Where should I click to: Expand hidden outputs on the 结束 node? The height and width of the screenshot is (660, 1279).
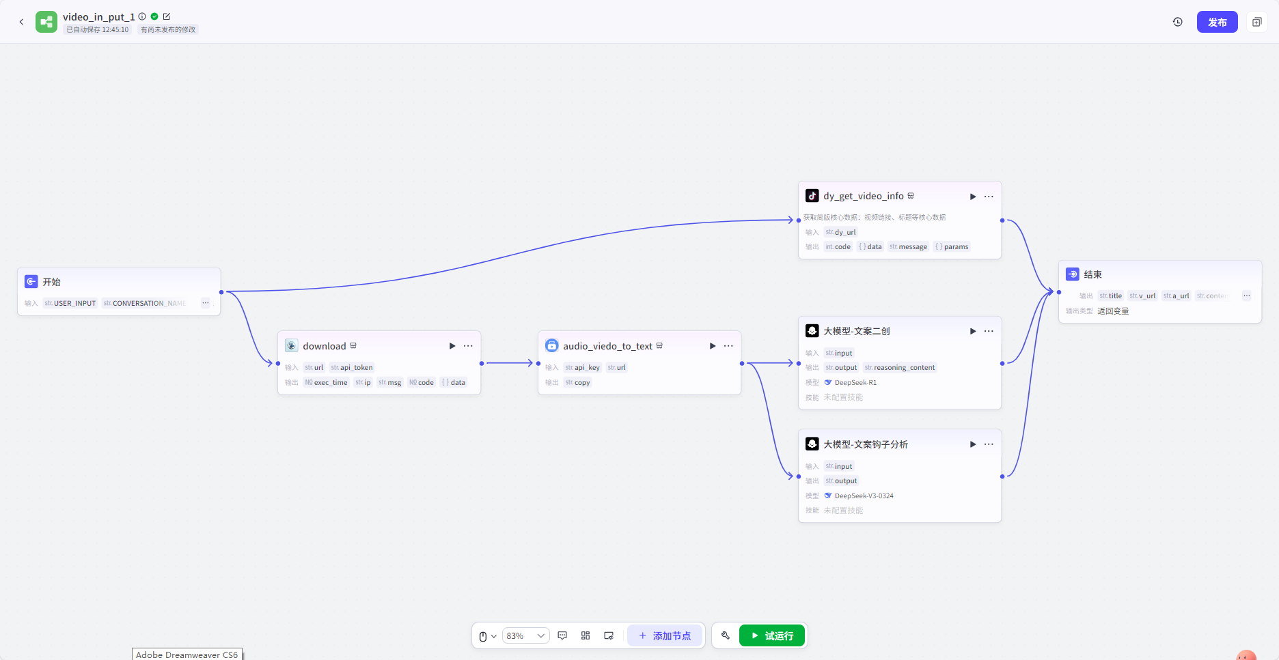click(x=1246, y=296)
